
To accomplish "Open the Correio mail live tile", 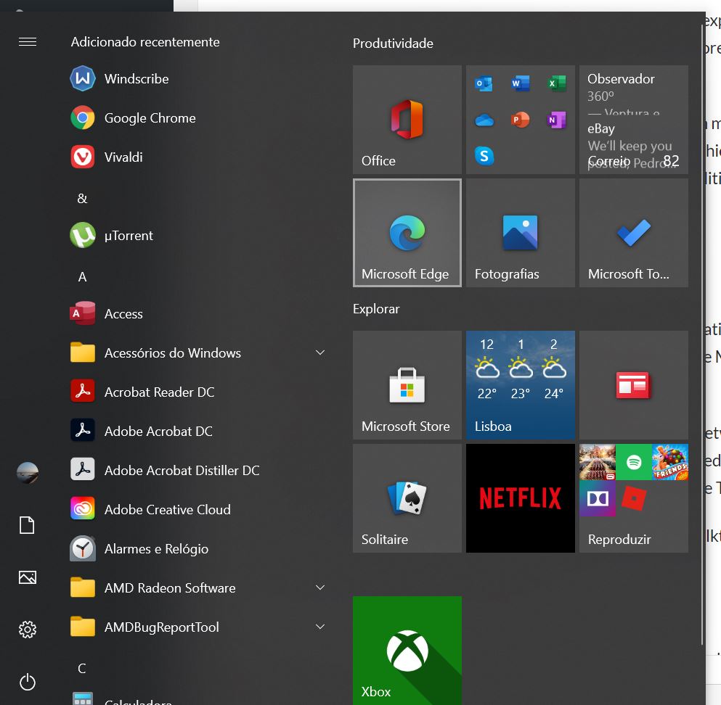I will tap(634, 120).
